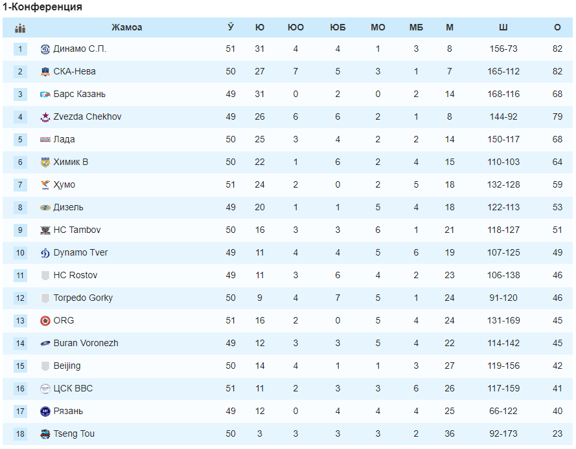This screenshot has height=449, width=576.
Task: Click the О points column header
Action: (x=557, y=28)
